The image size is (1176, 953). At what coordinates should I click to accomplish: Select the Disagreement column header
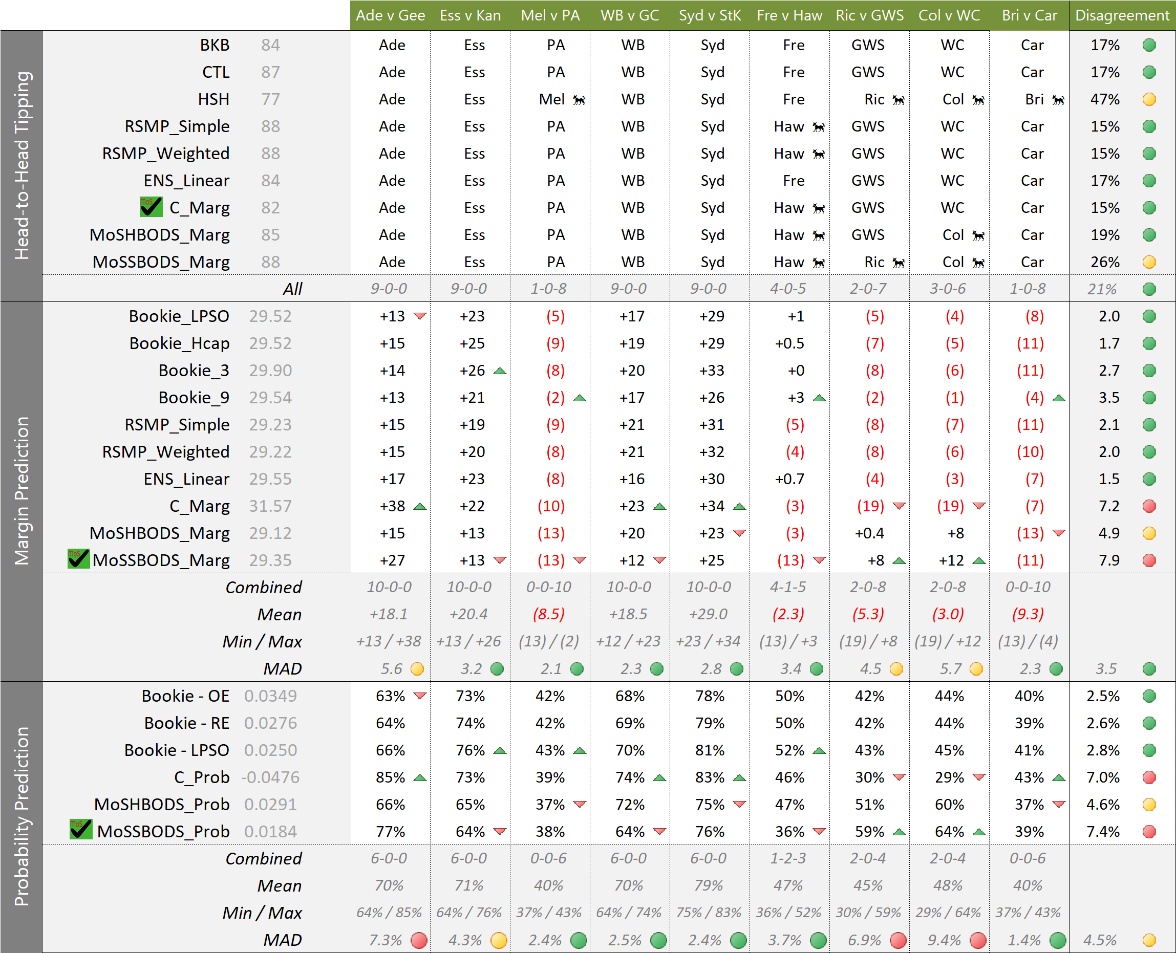tap(1122, 15)
